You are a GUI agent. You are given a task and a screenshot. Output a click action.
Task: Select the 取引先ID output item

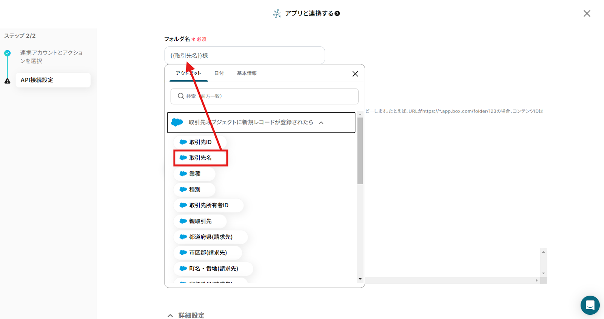coord(200,142)
